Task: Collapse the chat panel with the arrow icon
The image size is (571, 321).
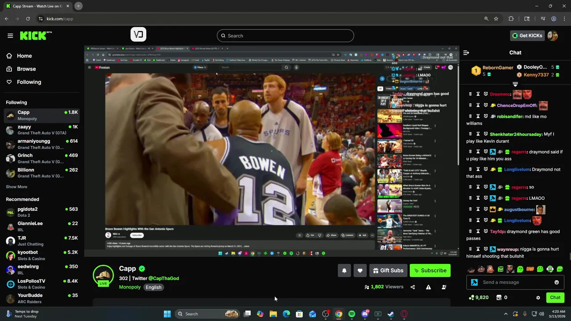Action: [x=466, y=53]
